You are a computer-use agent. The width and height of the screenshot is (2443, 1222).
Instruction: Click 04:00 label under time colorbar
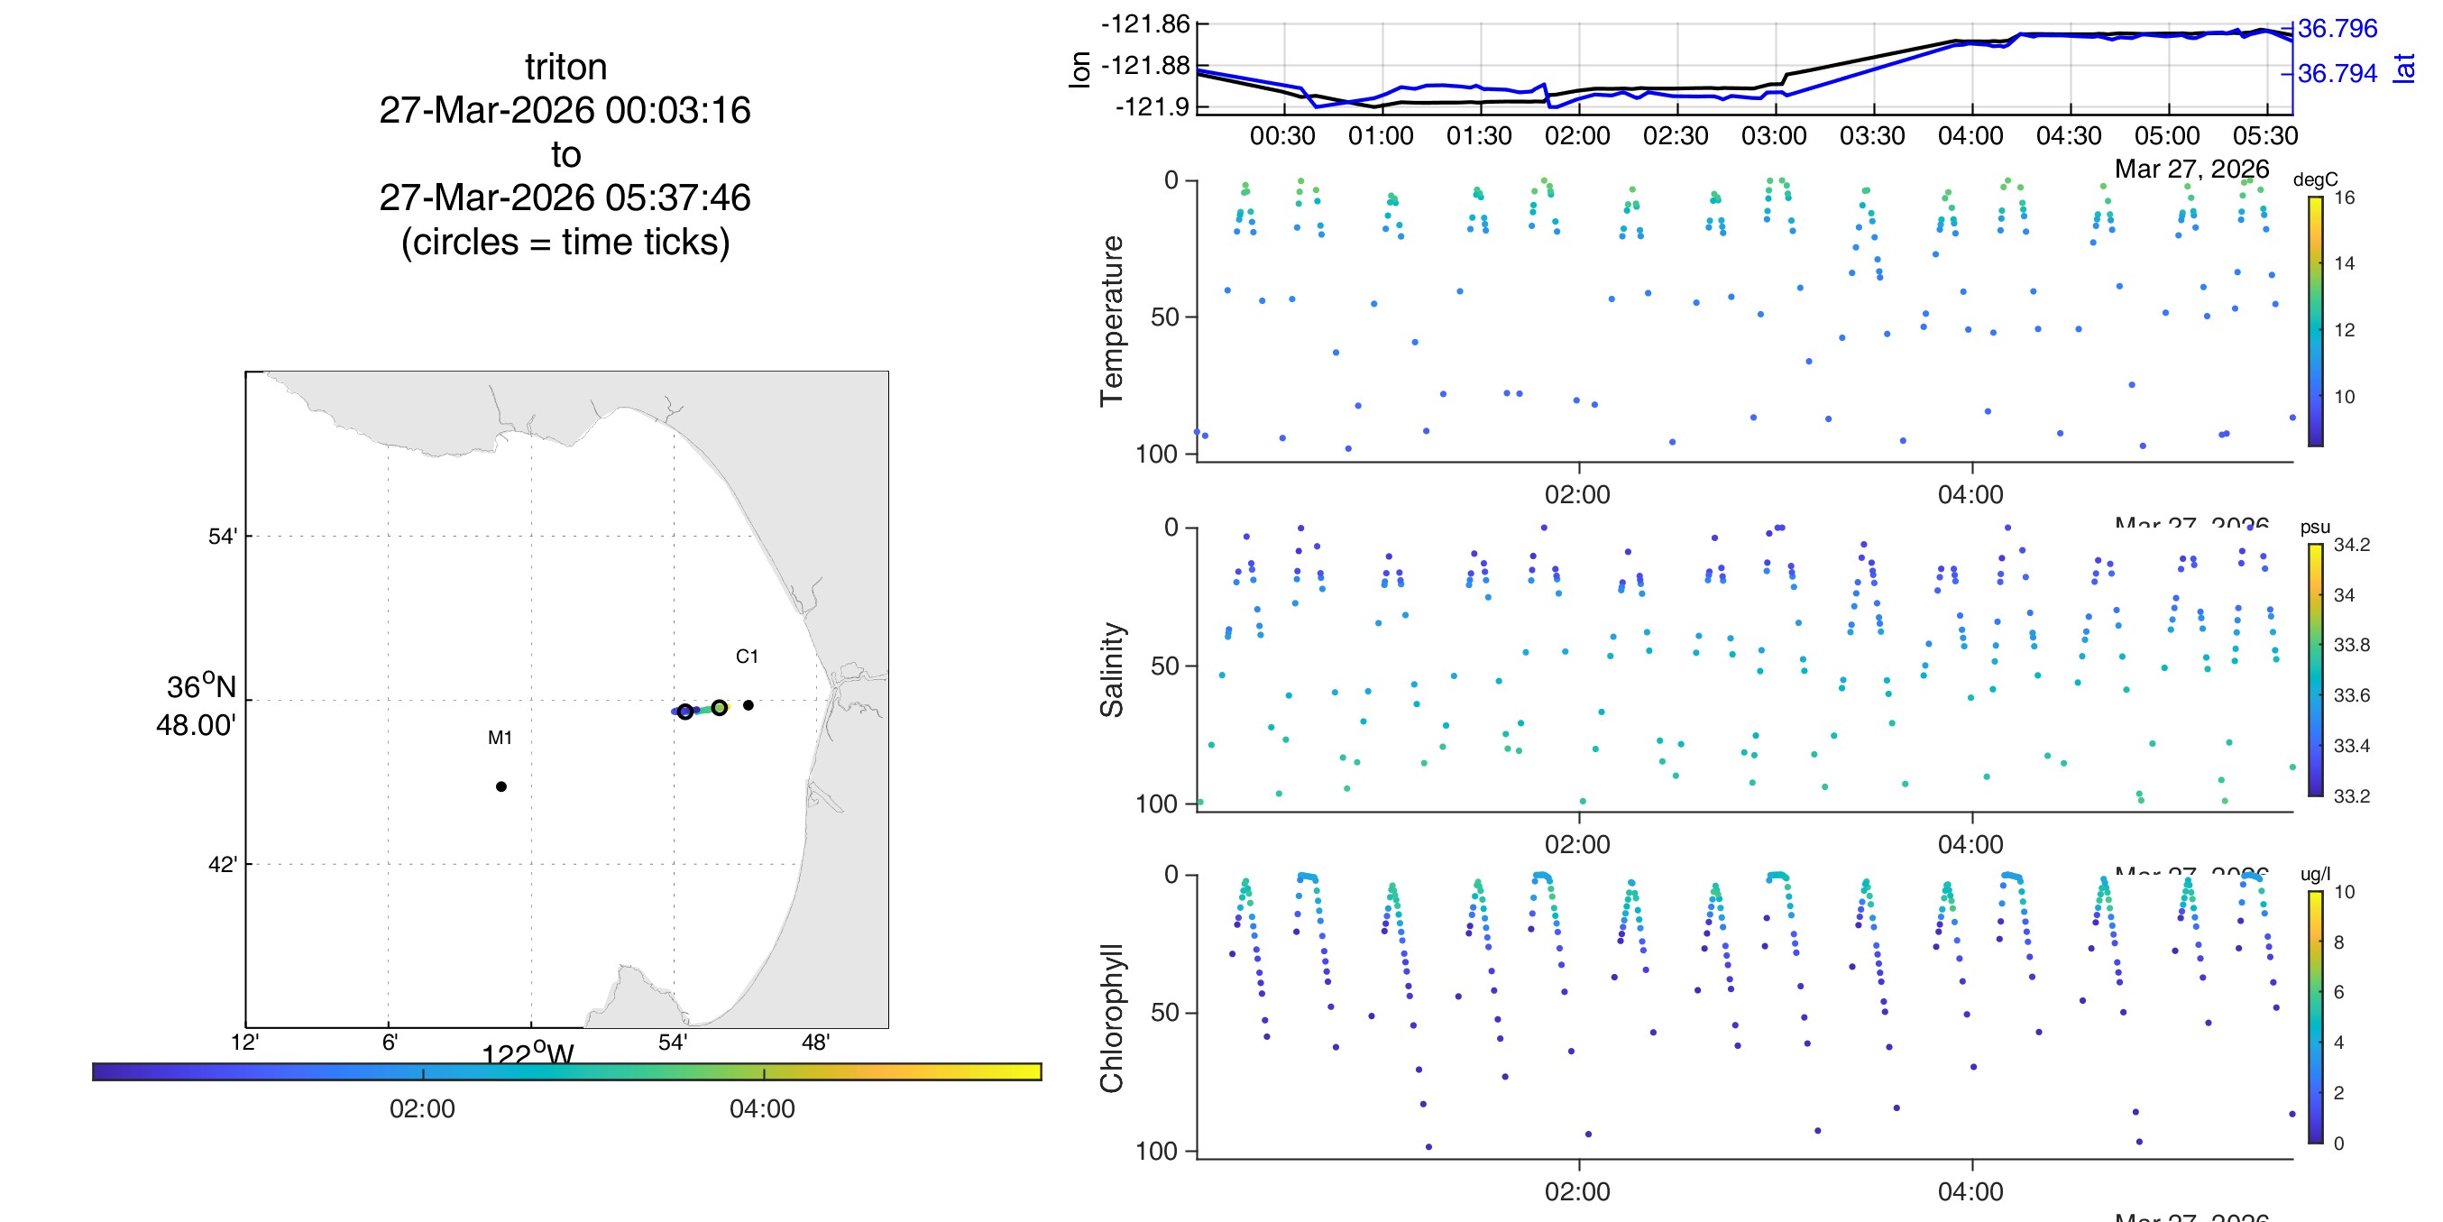[x=761, y=1108]
